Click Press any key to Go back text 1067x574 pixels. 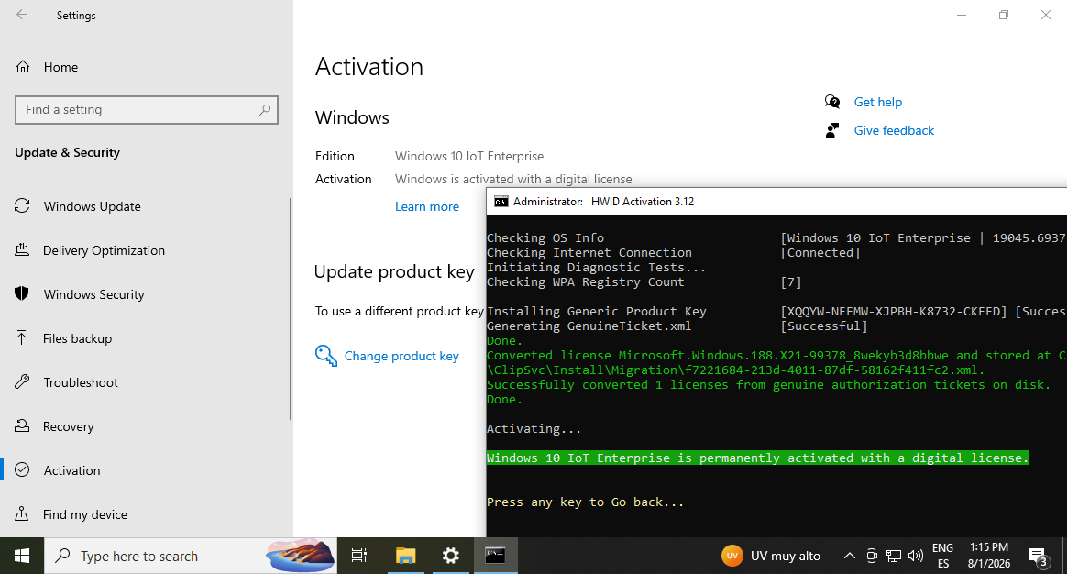point(585,502)
